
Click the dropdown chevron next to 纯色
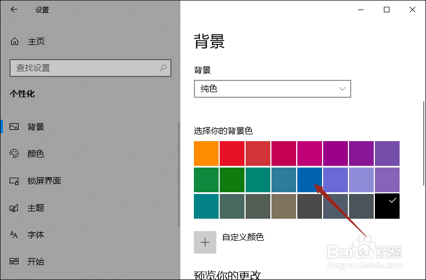click(342, 89)
